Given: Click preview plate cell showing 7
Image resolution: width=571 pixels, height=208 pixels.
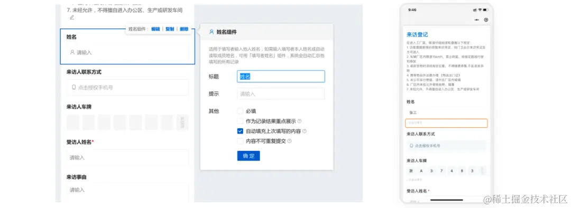Looking at the screenshot, I should coord(441,171).
